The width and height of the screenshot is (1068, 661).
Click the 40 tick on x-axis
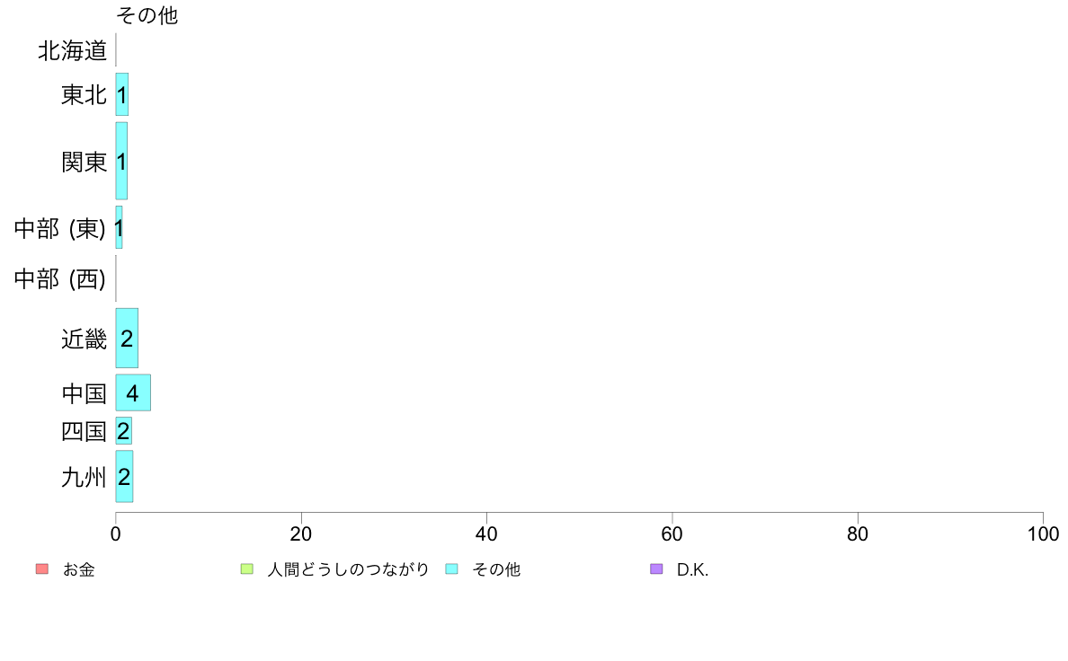(x=486, y=533)
